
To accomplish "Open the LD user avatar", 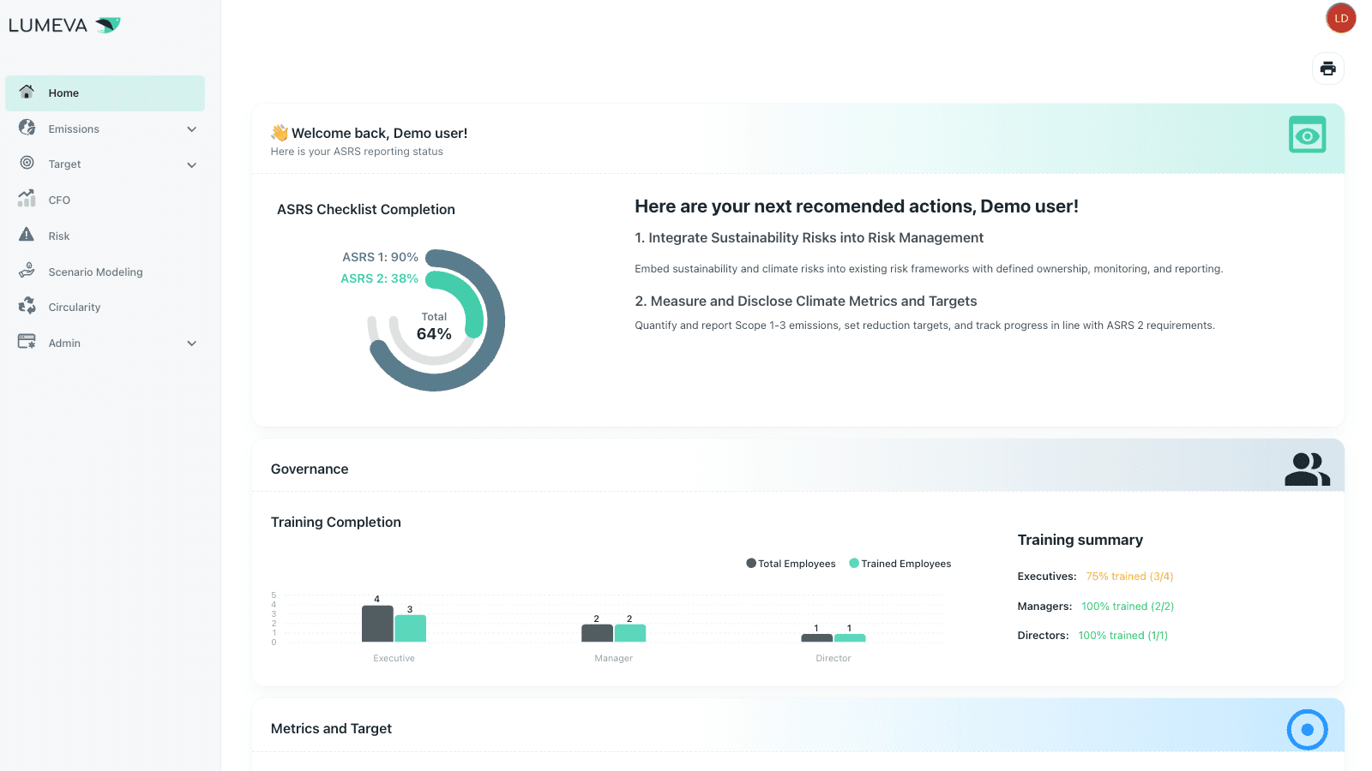I will click(x=1340, y=18).
